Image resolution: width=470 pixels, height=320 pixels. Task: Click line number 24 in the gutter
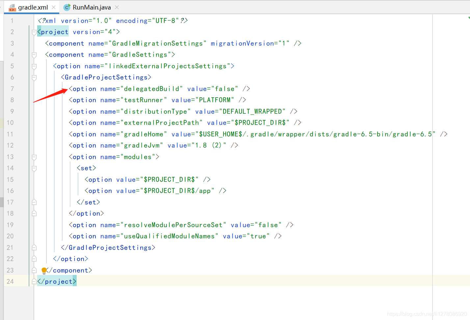[x=10, y=282]
